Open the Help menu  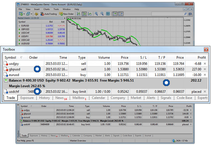click(x=77, y=9)
